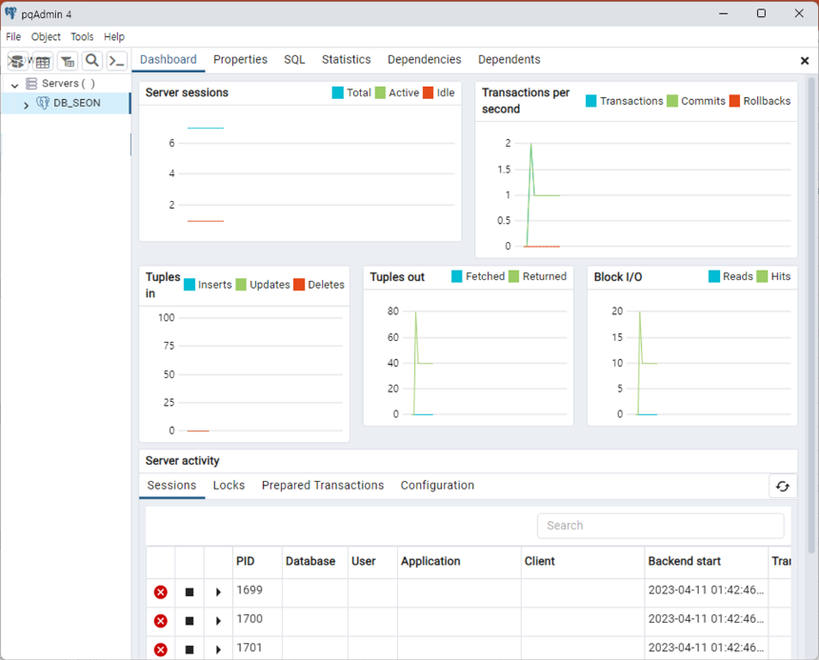Click the Rollbacks legend swatch
The width and height of the screenshot is (819, 660).
coord(734,101)
